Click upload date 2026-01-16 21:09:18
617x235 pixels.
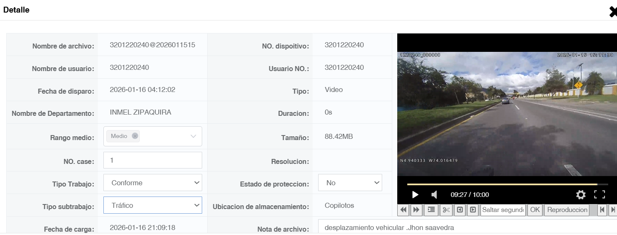point(142,227)
